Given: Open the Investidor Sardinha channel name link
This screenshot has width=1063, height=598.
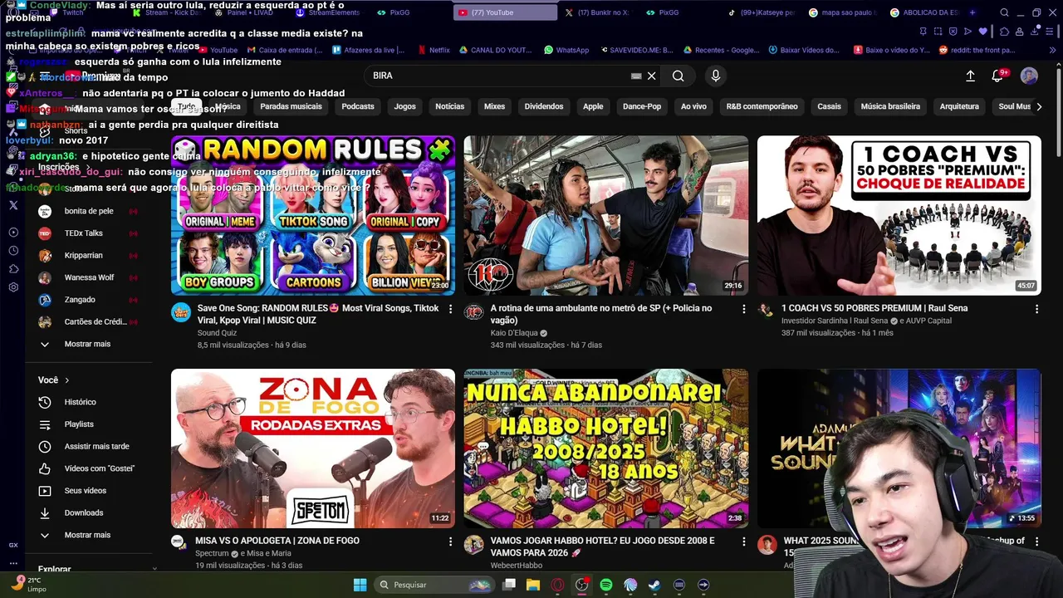Looking at the screenshot, I should click(x=835, y=321).
